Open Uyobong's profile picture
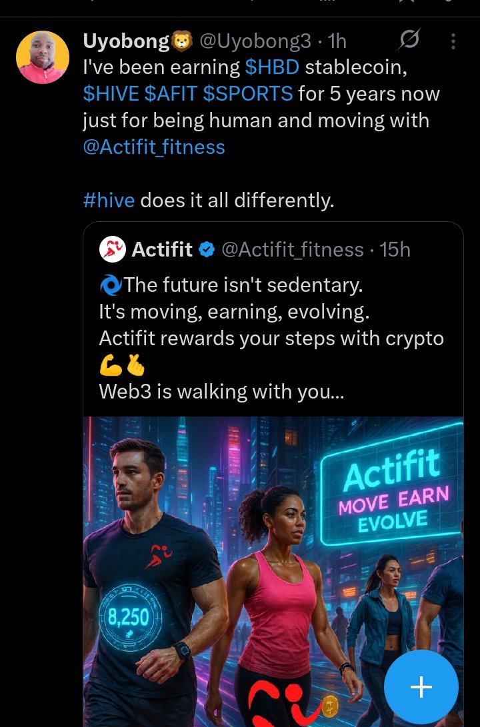 pyautogui.click(x=43, y=57)
